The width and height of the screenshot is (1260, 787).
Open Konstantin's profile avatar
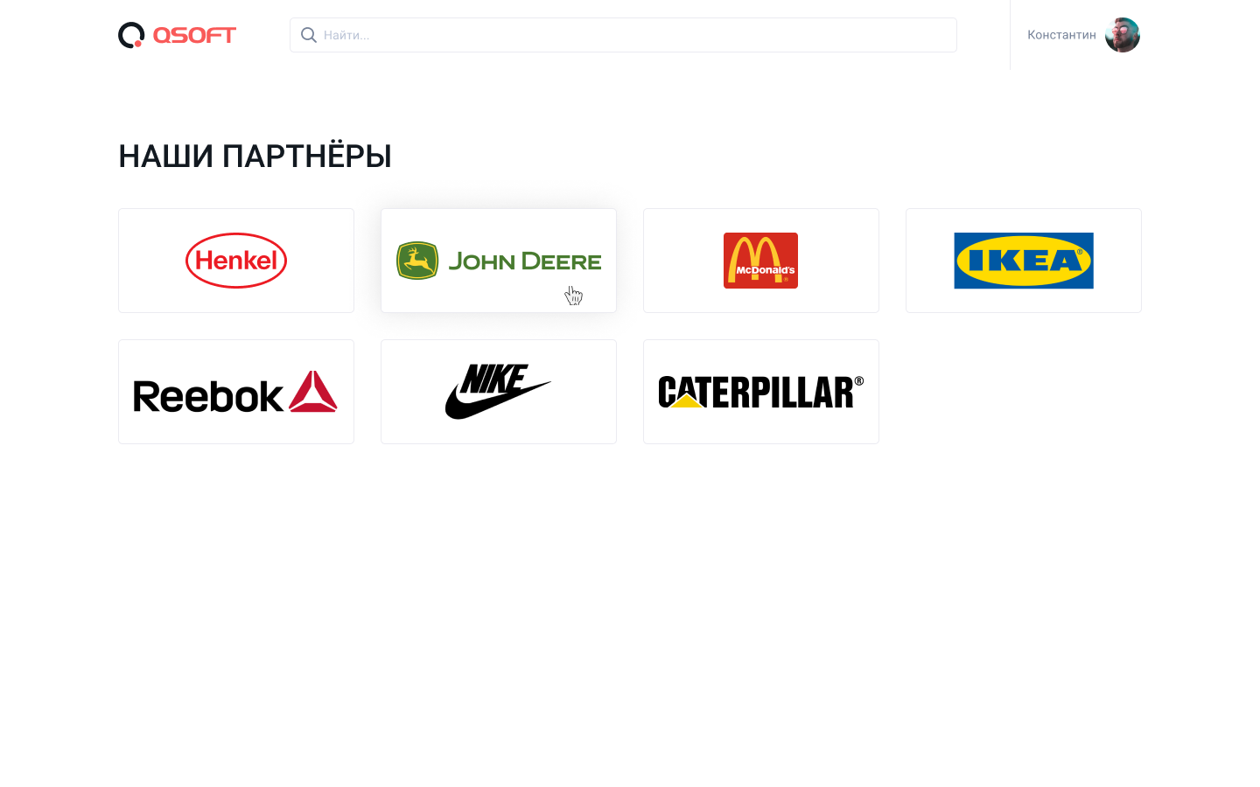(x=1123, y=35)
